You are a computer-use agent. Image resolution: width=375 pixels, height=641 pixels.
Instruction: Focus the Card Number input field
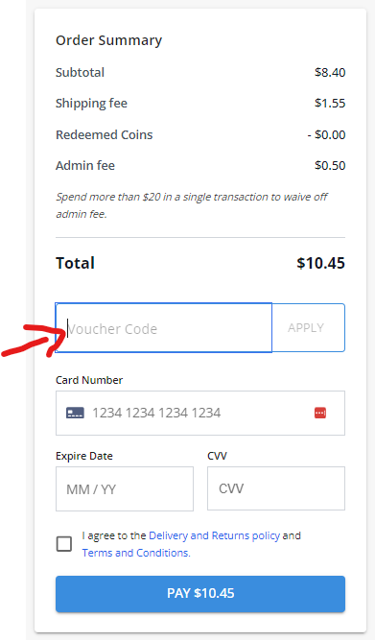tap(200, 413)
